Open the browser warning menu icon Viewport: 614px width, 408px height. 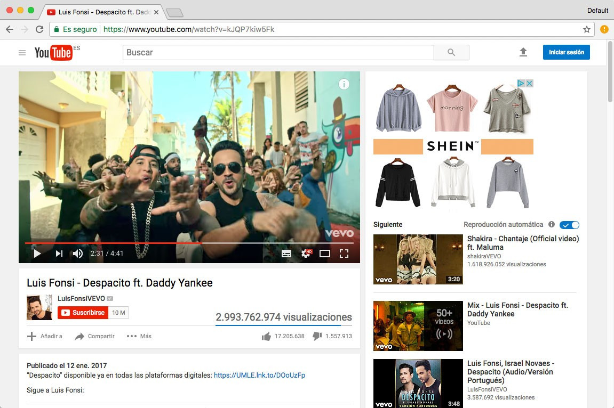click(x=604, y=29)
